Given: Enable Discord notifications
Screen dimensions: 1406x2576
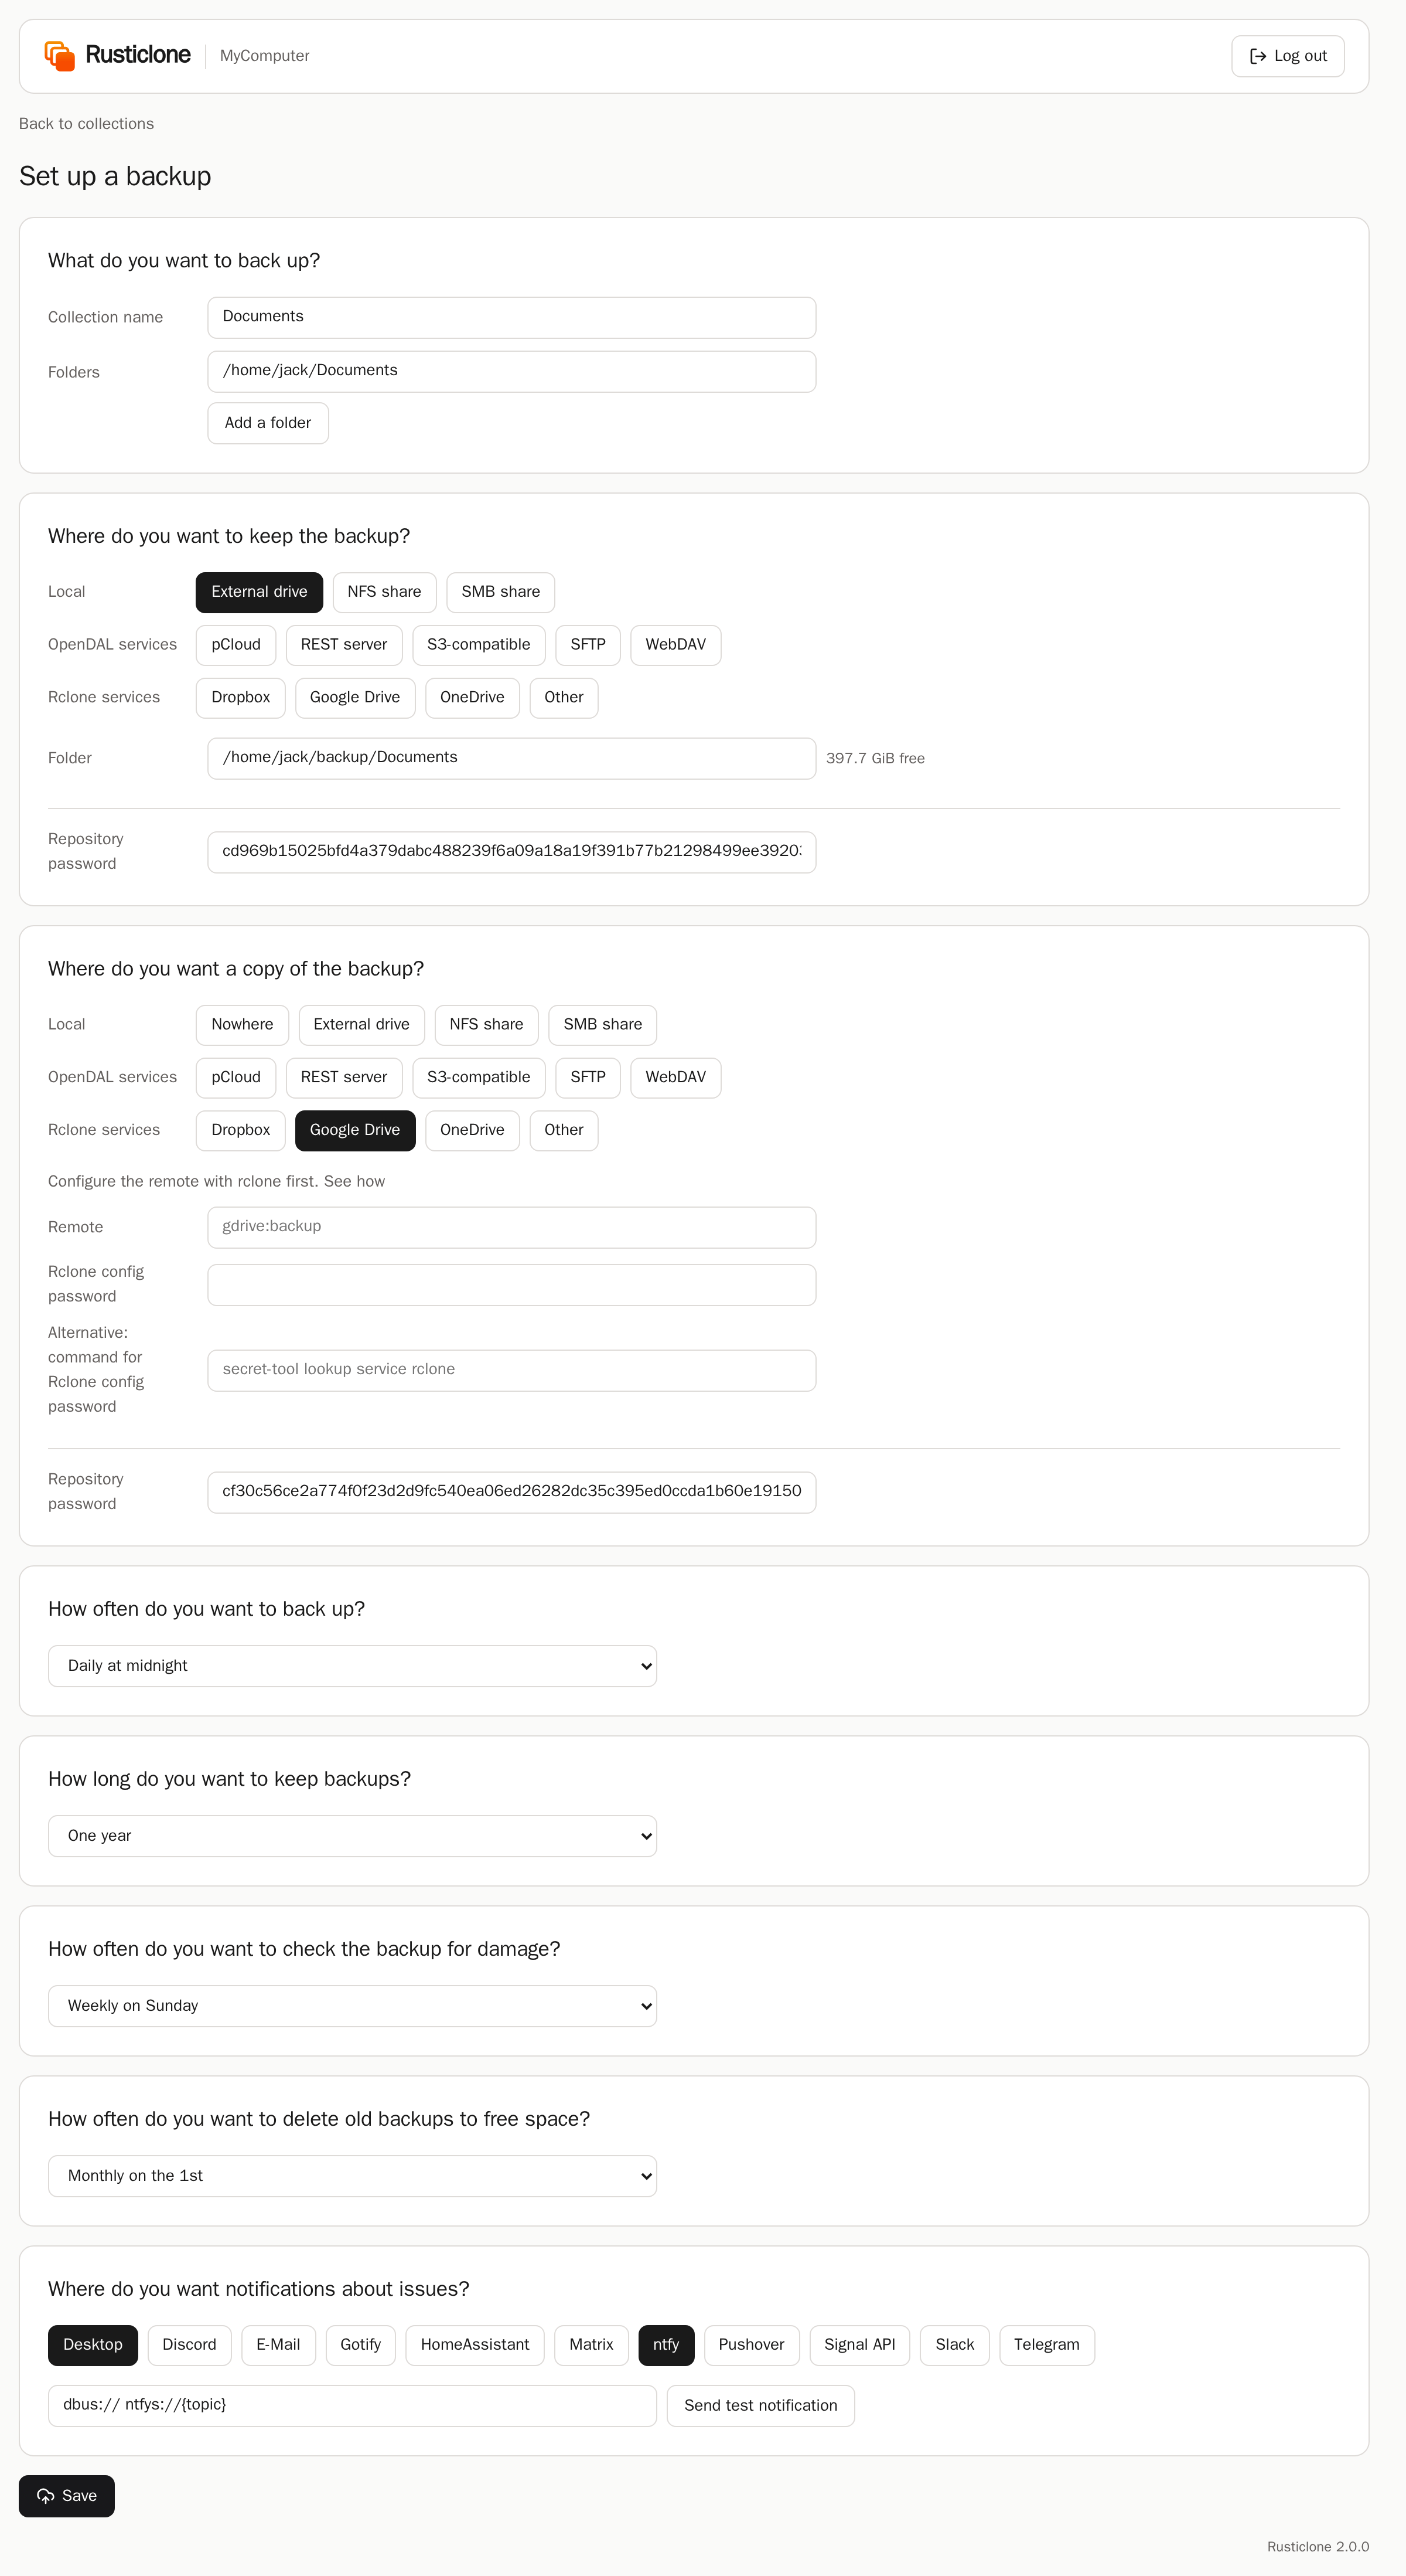Looking at the screenshot, I should coord(190,2345).
